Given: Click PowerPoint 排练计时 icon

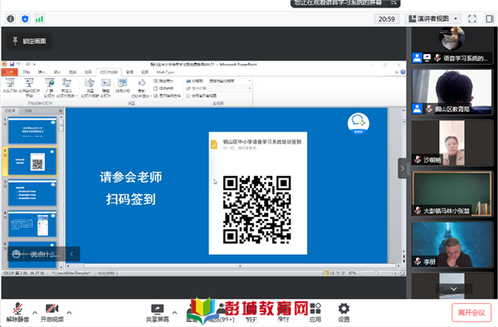Looking at the screenshot, I should [x=122, y=83].
